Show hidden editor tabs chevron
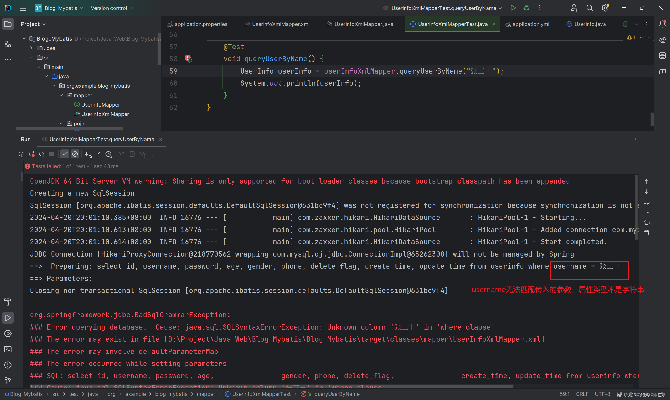The image size is (670, 400). [x=636, y=24]
